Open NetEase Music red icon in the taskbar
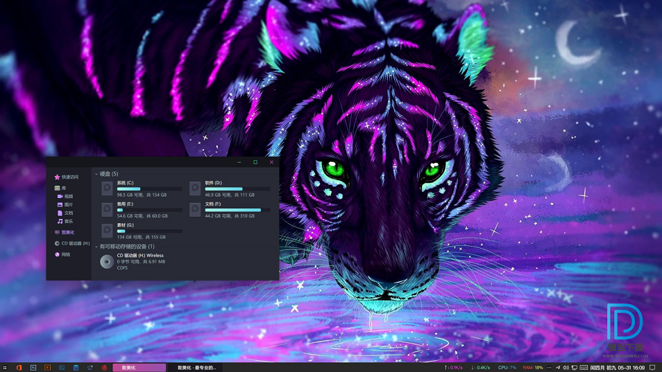This screenshot has height=372, width=662. click(x=104, y=367)
